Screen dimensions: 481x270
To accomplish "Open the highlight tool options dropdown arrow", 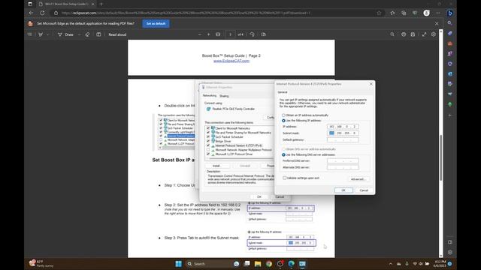I will [x=47, y=34].
